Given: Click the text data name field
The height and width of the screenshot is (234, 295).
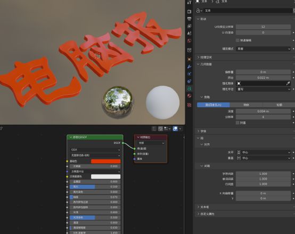Looking at the screenshot, I should click(248, 11).
